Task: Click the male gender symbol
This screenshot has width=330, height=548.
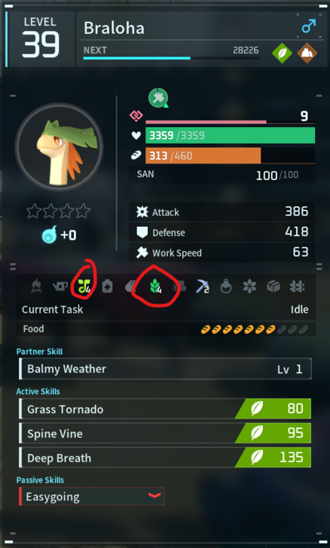Action: 309,26
